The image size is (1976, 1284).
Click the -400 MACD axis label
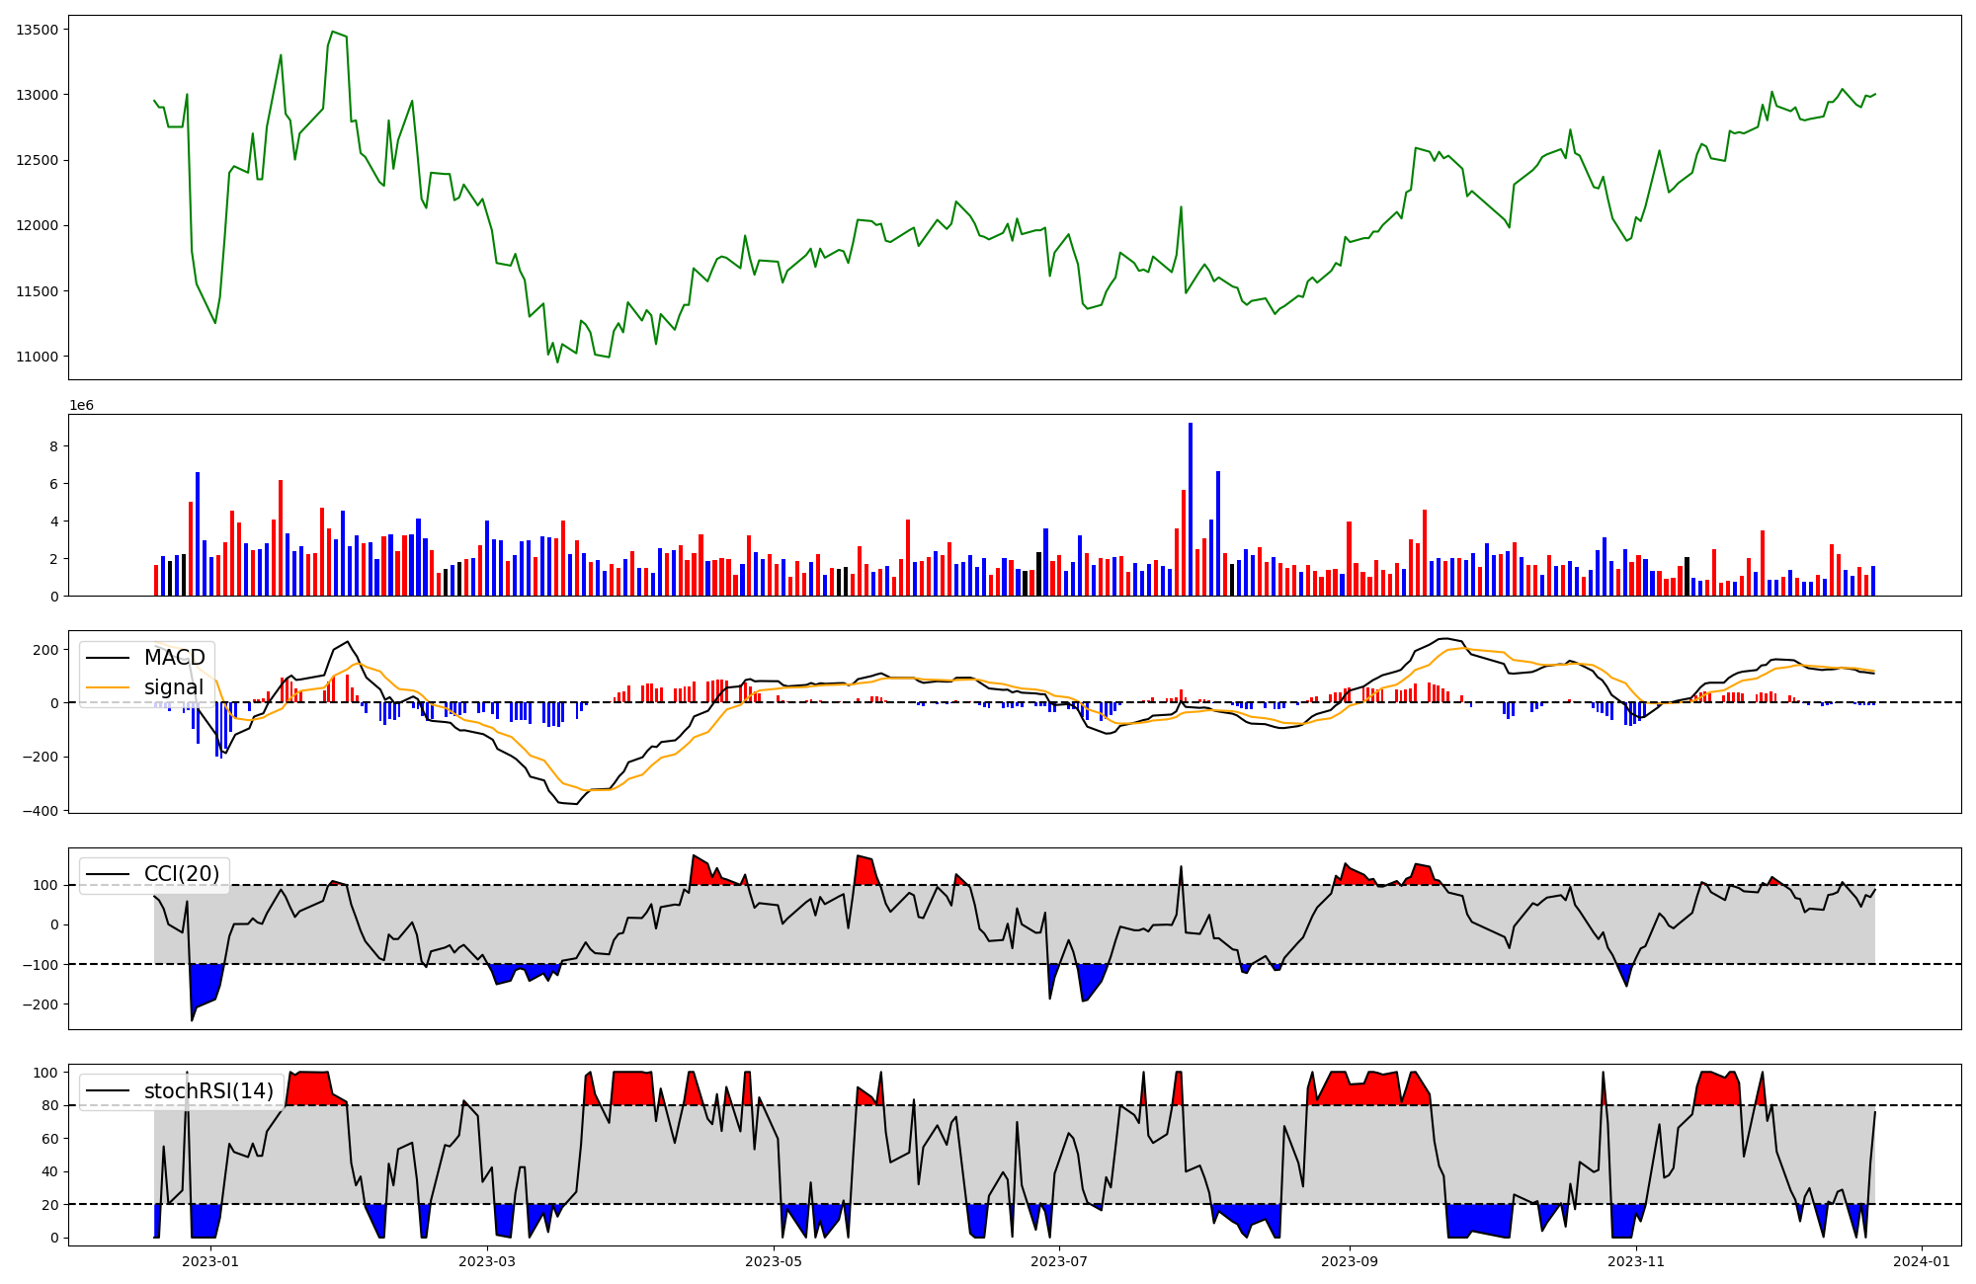(40, 811)
